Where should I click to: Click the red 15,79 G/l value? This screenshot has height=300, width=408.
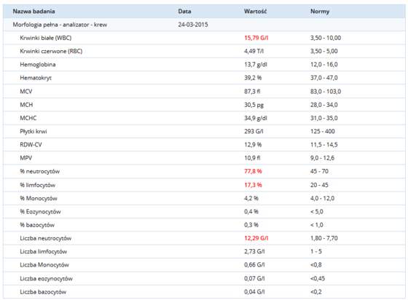click(x=256, y=38)
